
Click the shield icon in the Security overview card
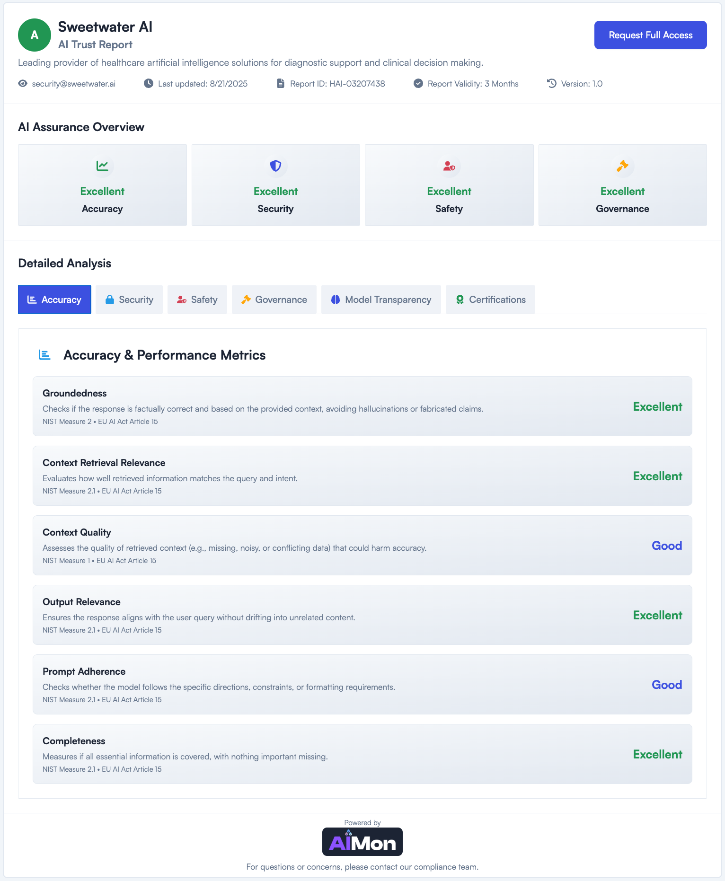(x=276, y=166)
